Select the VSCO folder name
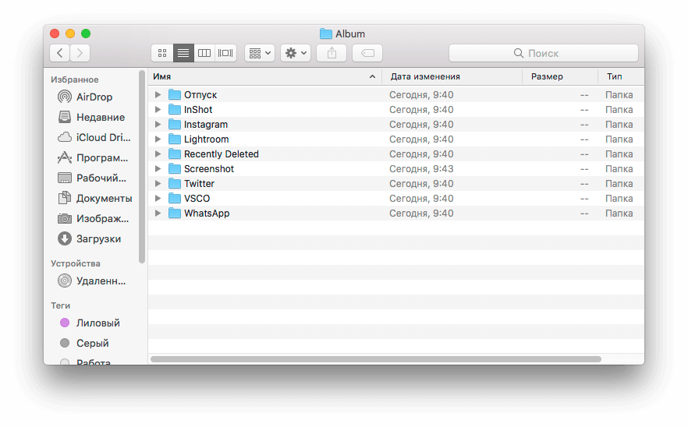This screenshot has width=688, height=427. (197, 198)
